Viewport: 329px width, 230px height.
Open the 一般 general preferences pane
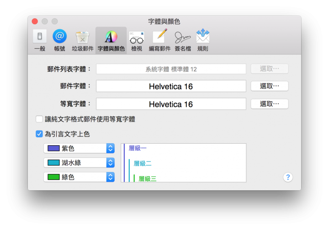pyautogui.click(x=40, y=41)
